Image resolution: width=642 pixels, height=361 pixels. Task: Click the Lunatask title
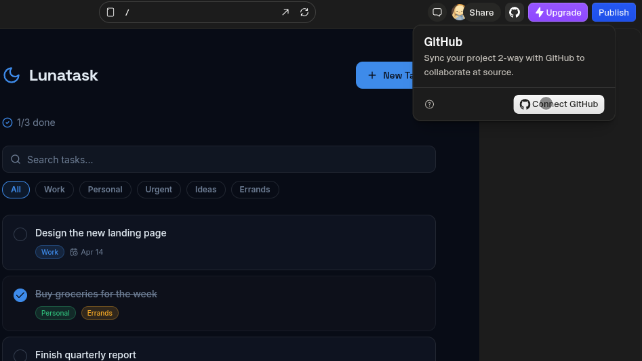tap(64, 76)
